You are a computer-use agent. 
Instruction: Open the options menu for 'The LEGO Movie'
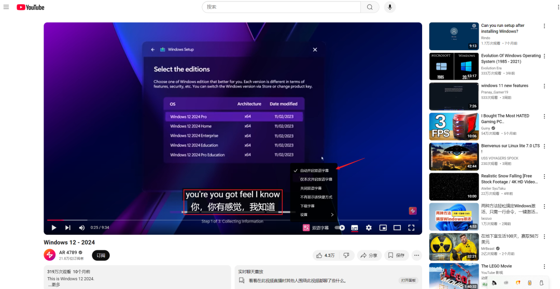tap(544, 267)
